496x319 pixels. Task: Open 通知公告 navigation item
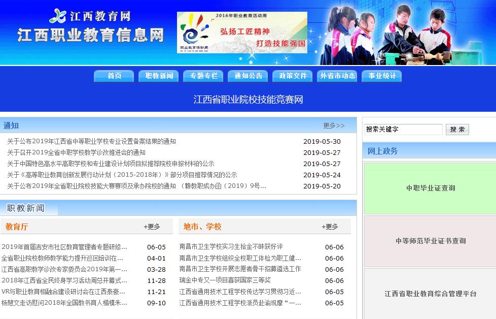(248, 76)
